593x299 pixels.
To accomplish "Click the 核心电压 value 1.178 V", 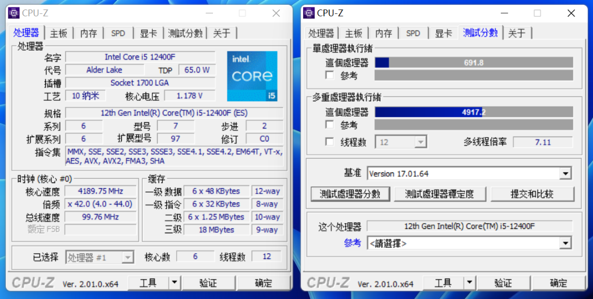I will (189, 95).
